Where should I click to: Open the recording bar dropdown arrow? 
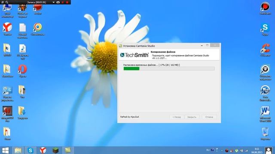[53, 2]
